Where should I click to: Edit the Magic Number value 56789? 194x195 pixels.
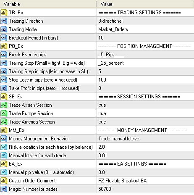pyautogui.click(x=145, y=189)
